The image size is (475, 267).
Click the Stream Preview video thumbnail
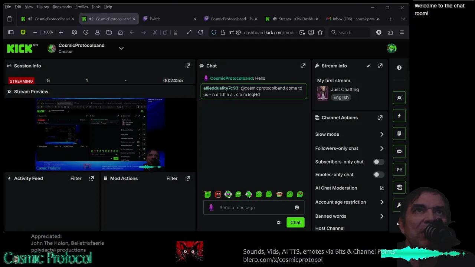pos(100,134)
